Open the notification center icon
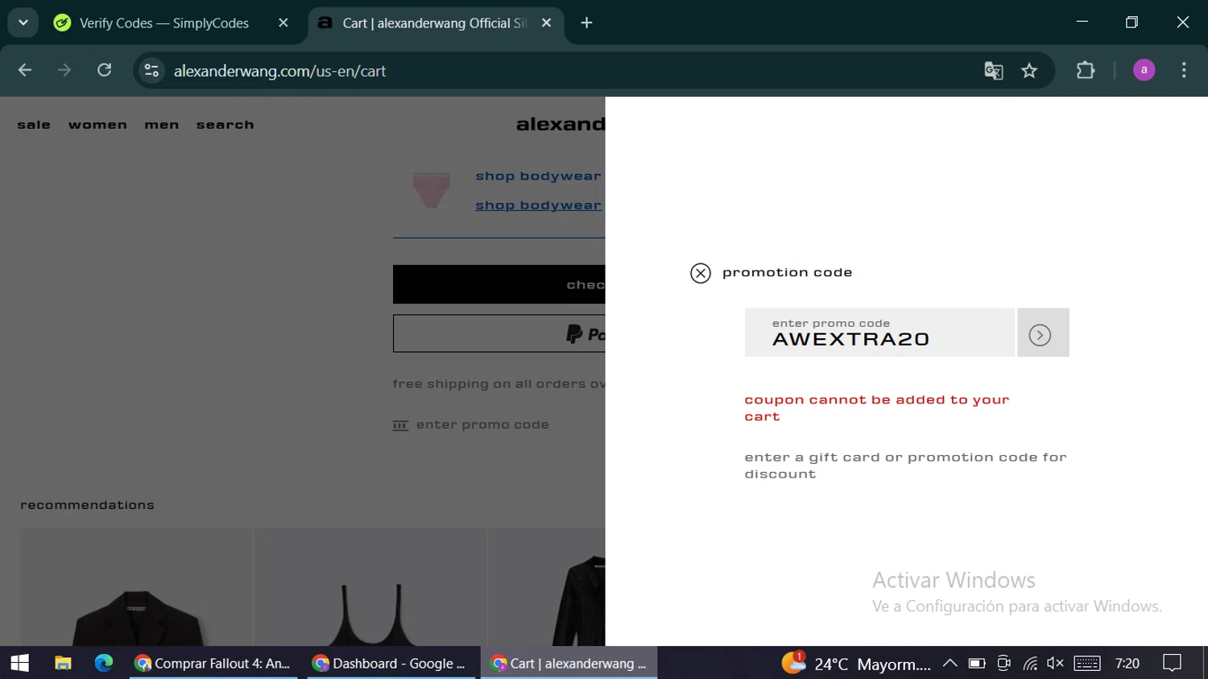This screenshot has width=1208, height=679. tap(1172, 663)
